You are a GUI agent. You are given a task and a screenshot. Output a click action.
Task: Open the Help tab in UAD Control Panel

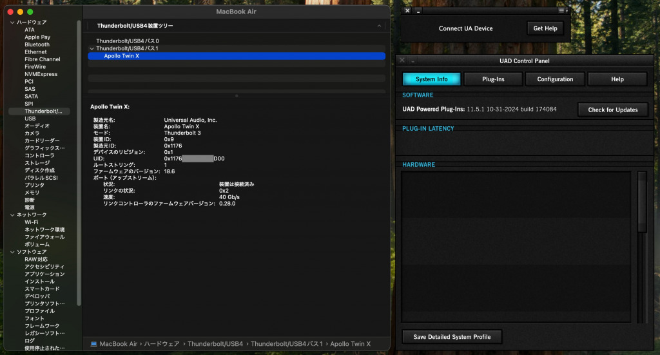[x=617, y=79]
